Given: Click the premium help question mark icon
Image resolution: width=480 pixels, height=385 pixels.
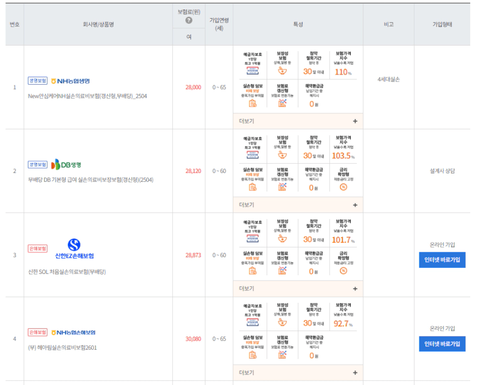Looking at the screenshot, I should 188,21.
